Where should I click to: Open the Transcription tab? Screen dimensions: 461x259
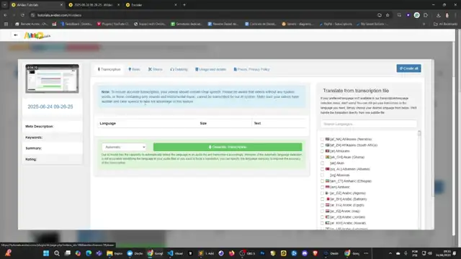(109, 69)
